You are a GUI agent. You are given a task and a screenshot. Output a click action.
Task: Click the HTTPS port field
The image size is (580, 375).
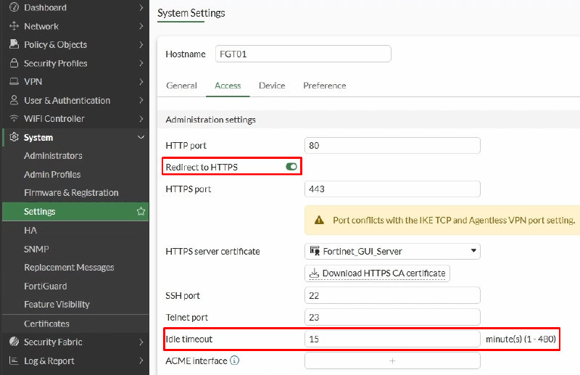pos(392,189)
